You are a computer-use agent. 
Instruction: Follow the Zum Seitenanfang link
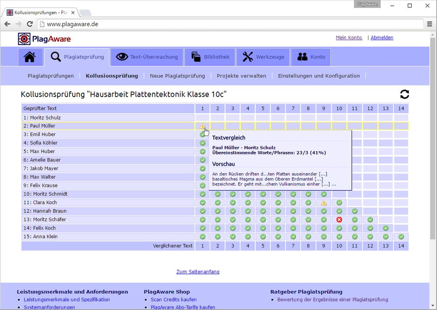coord(198,272)
